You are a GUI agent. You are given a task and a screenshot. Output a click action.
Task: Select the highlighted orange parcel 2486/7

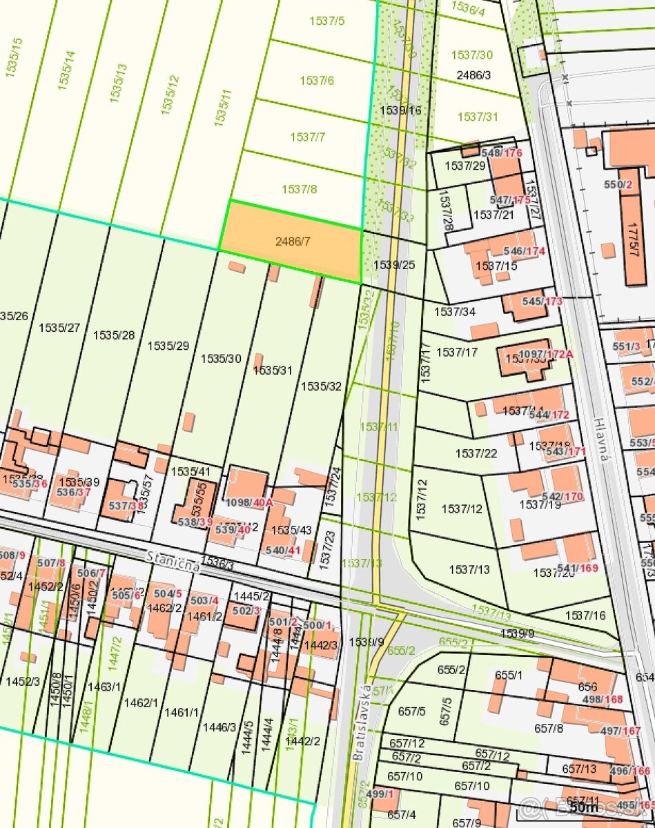pos(293,241)
